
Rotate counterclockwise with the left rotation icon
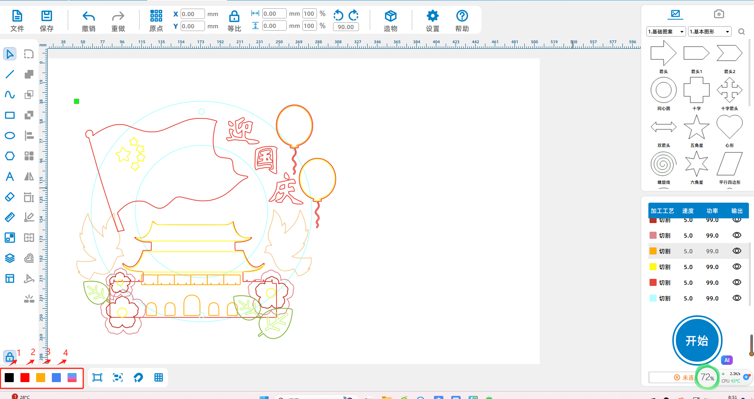pos(338,15)
